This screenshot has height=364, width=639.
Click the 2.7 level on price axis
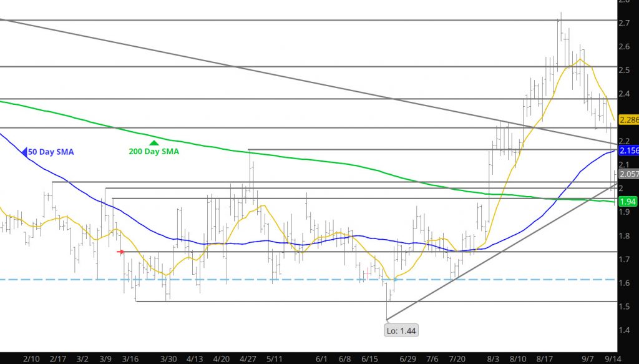pyautogui.click(x=623, y=23)
